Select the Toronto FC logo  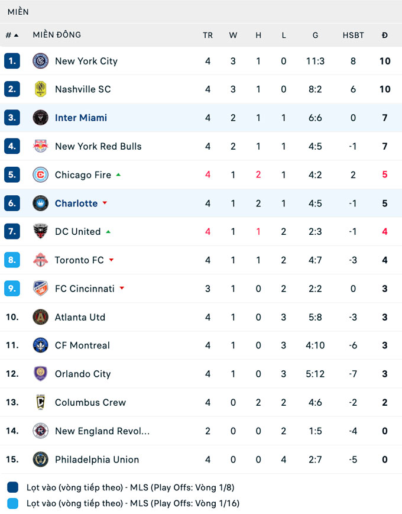click(x=40, y=260)
